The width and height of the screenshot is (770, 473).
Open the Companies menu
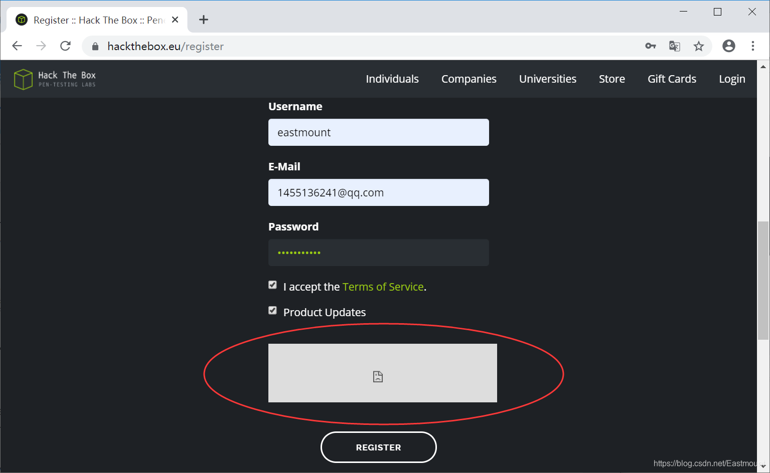coord(469,79)
